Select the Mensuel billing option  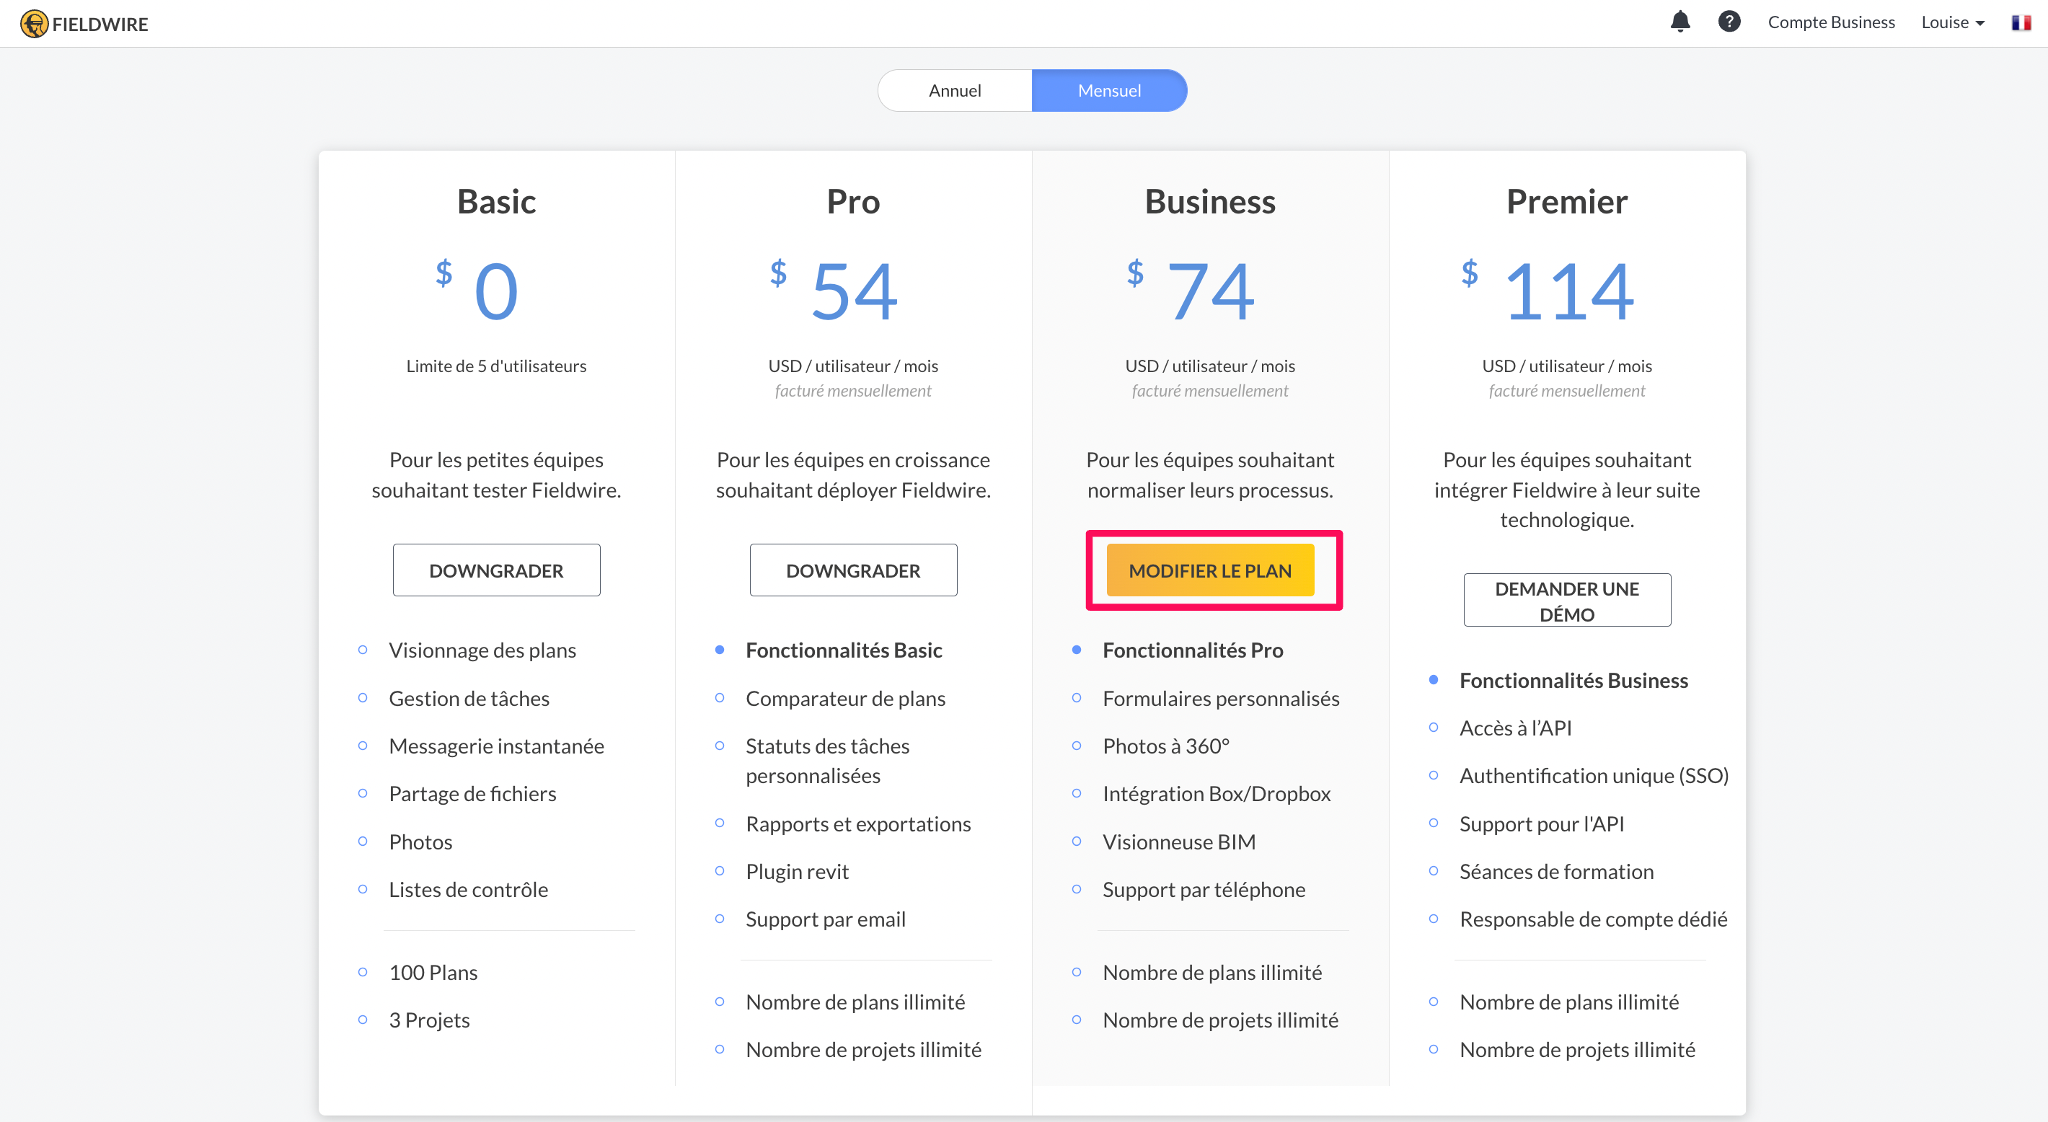click(x=1108, y=91)
